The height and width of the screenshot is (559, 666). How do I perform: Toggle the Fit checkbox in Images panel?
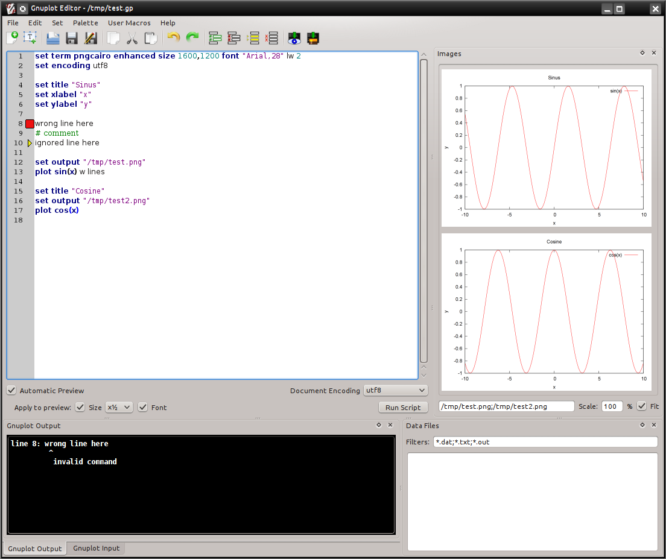pos(641,406)
